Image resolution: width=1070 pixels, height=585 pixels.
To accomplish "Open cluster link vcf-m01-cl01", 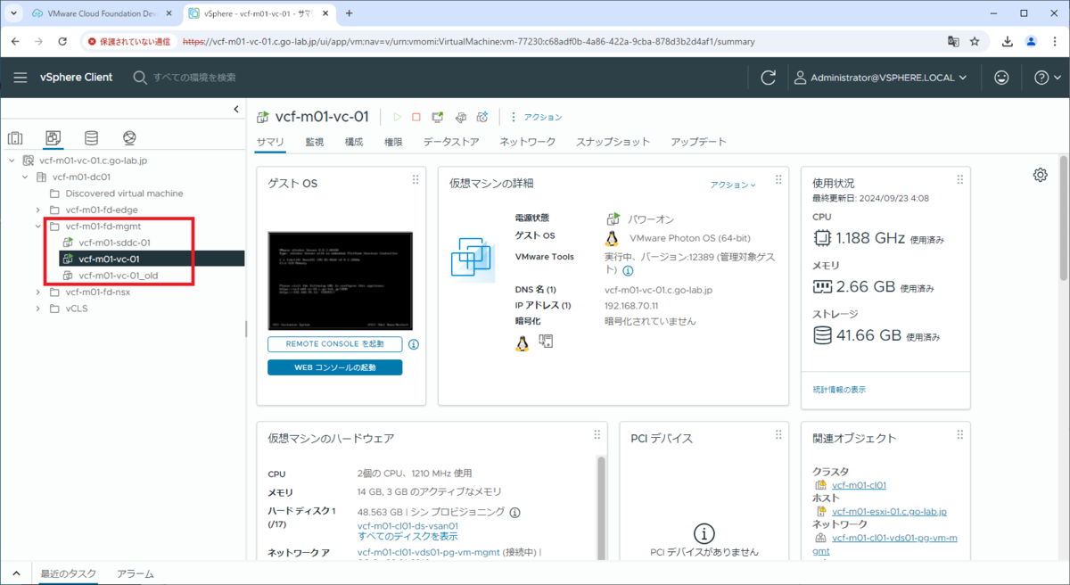I will coord(858,485).
